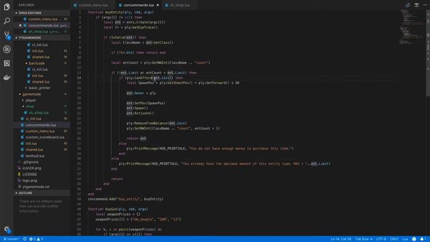This screenshot has height=242, width=430.
Task: Switch to the custom_menu.lua tab
Action: pyautogui.click(x=93, y=5)
